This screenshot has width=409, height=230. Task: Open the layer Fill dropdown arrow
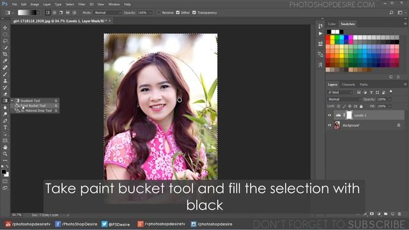(x=390, y=107)
